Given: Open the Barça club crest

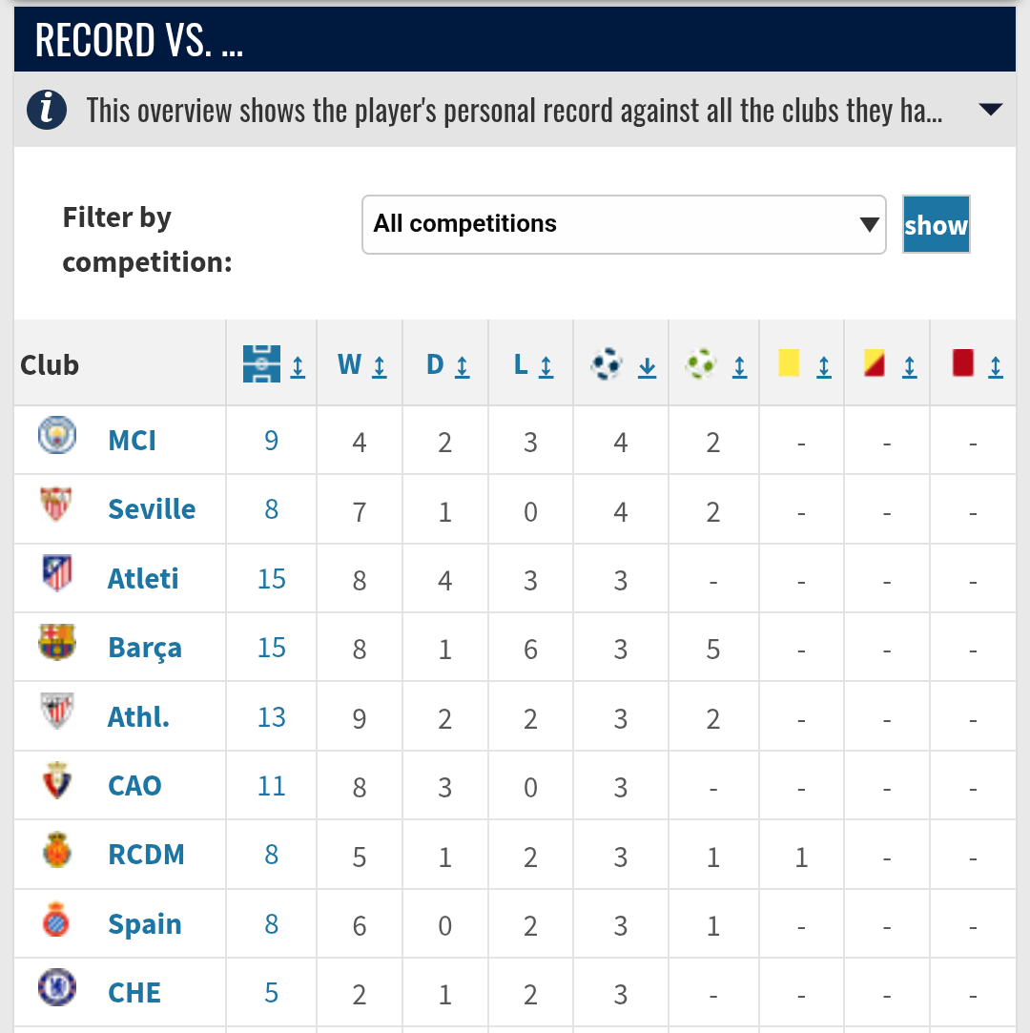Looking at the screenshot, I should coord(57,642).
